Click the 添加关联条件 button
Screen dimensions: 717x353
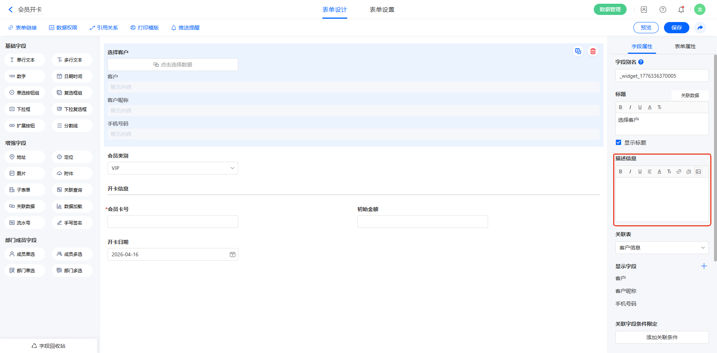pyautogui.click(x=662, y=337)
